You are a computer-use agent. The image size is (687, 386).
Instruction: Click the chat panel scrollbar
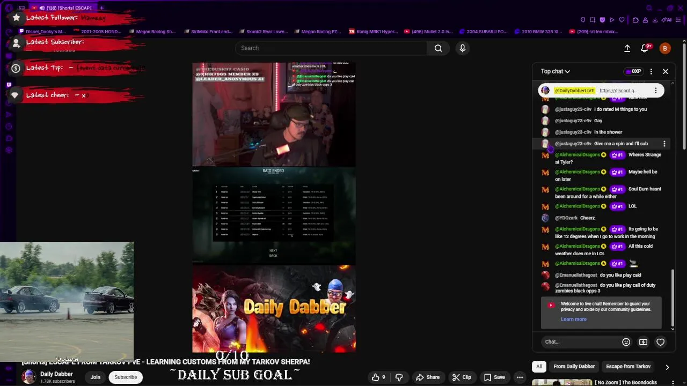[x=673, y=299]
